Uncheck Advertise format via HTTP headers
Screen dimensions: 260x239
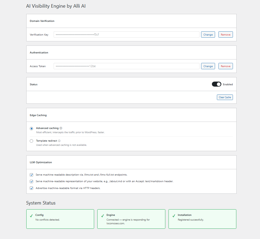31,188
